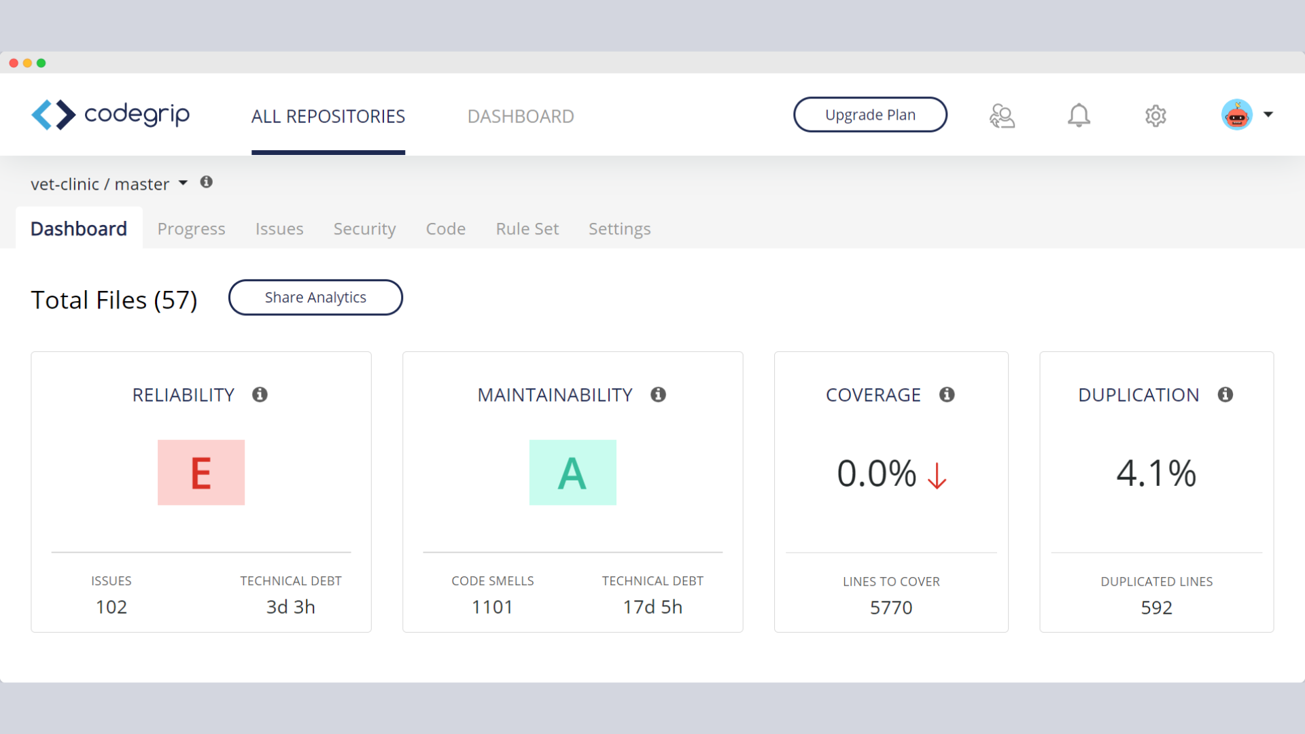Viewport: 1305px width, 734px height.
Task: Click the green Maintainability A grade box
Action: tap(572, 472)
